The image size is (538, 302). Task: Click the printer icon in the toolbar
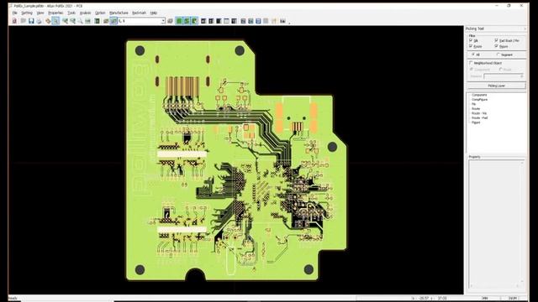[40, 21]
